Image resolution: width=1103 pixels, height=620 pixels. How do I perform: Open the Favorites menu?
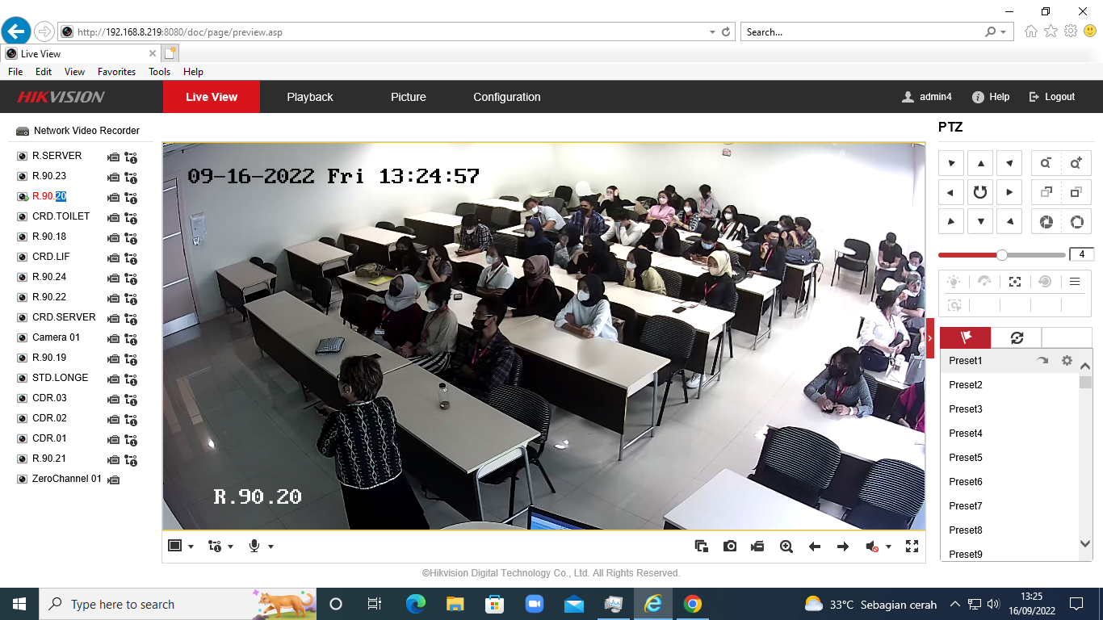coord(116,72)
